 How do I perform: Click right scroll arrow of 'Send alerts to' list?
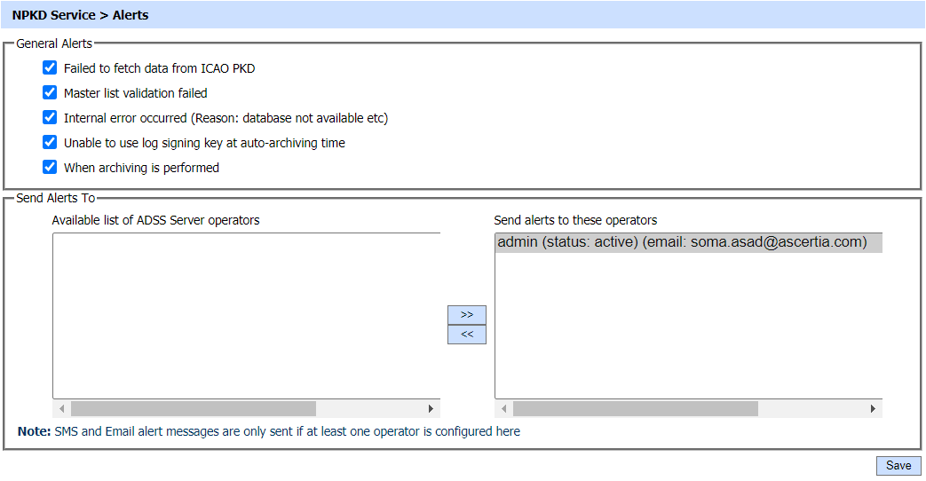click(874, 409)
